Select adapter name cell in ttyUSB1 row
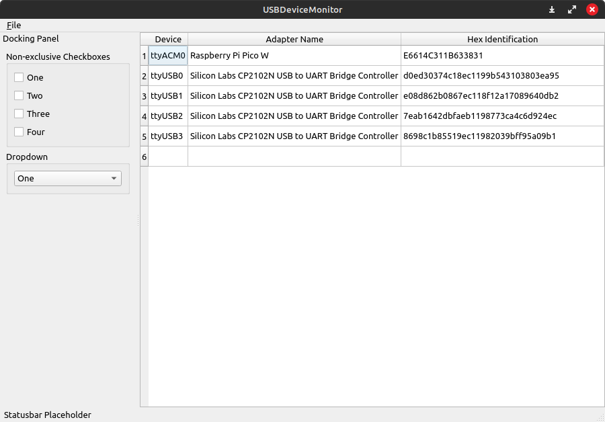 coord(294,95)
